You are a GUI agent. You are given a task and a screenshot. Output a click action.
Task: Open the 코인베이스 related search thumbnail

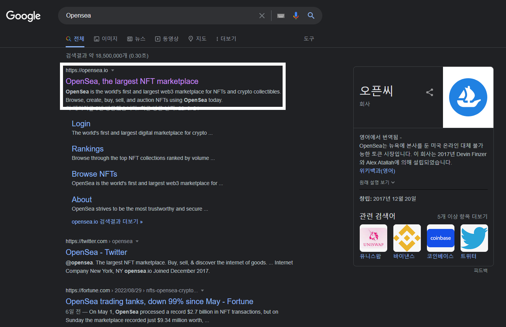tap(441, 238)
